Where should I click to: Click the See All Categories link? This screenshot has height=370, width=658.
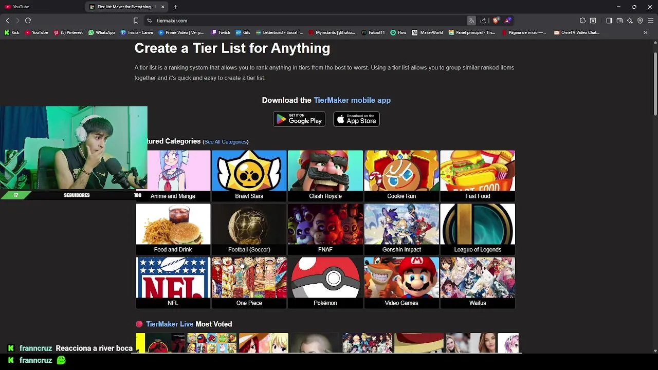point(226,142)
